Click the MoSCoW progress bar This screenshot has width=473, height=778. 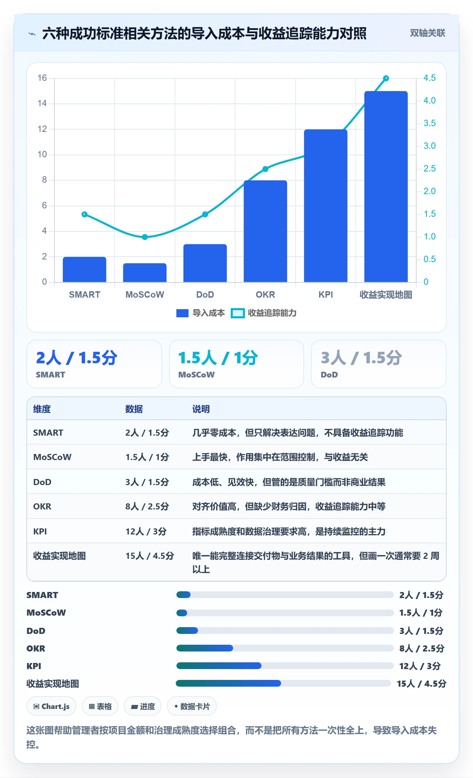tap(285, 613)
